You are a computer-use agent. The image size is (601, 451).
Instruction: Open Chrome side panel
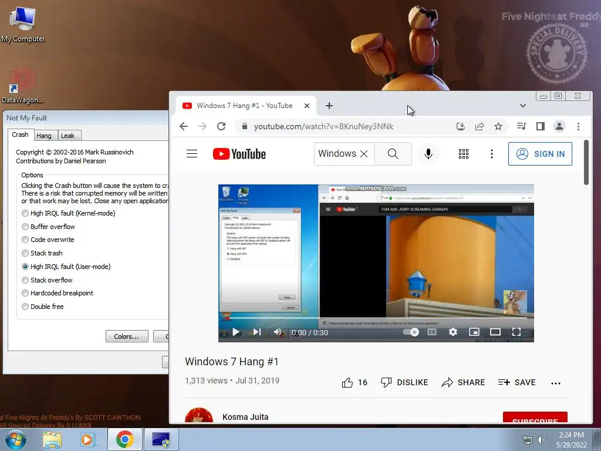(541, 126)
